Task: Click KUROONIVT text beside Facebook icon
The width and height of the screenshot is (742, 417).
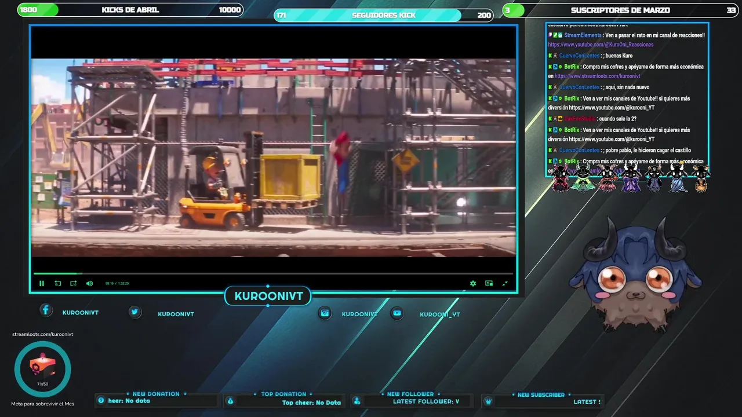Action: 81,313
